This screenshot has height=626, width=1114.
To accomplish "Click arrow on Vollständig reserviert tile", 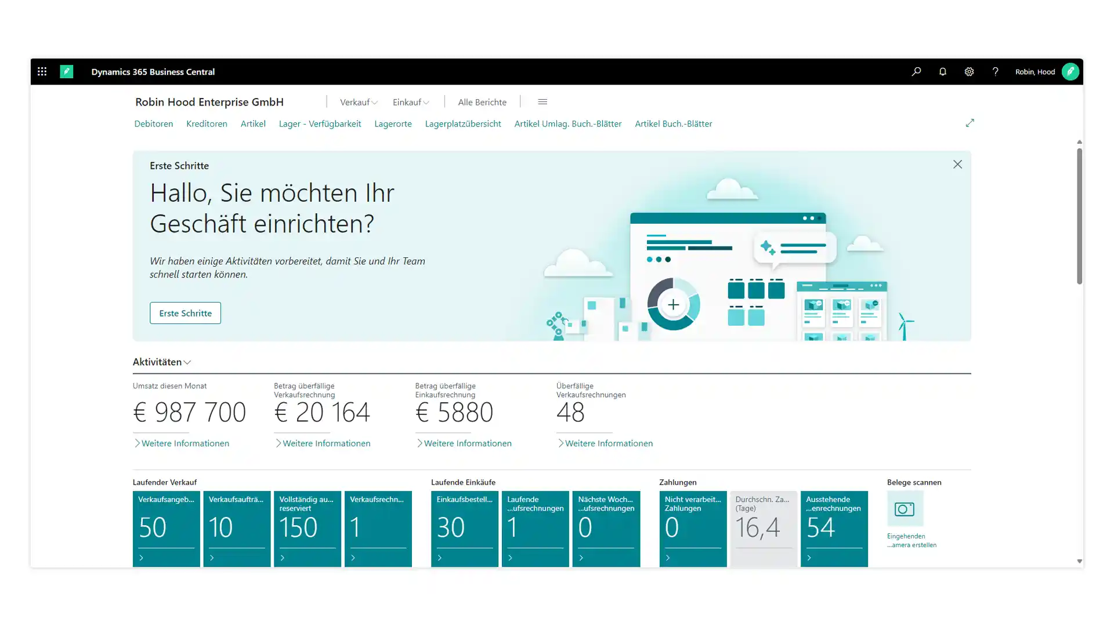I will coord(283,558).
